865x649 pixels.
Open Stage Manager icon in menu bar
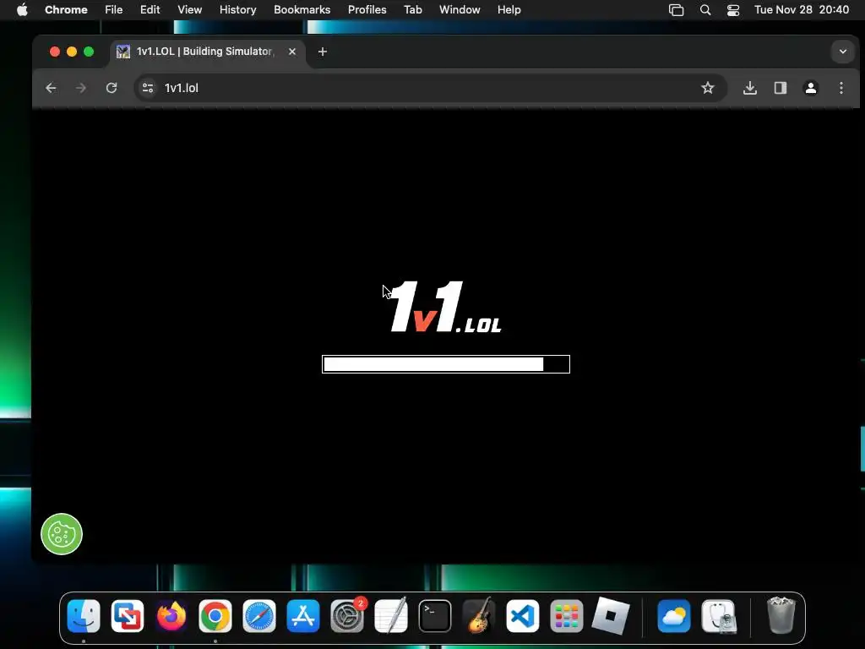pos(677,9)
